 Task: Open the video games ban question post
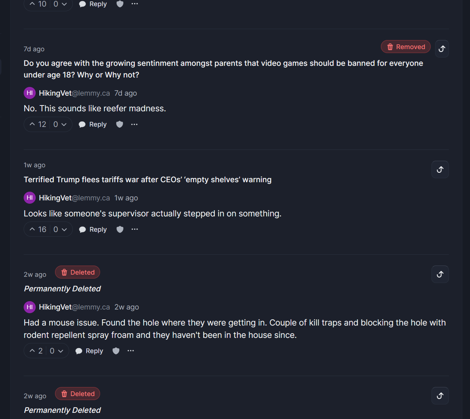[223, 69]
